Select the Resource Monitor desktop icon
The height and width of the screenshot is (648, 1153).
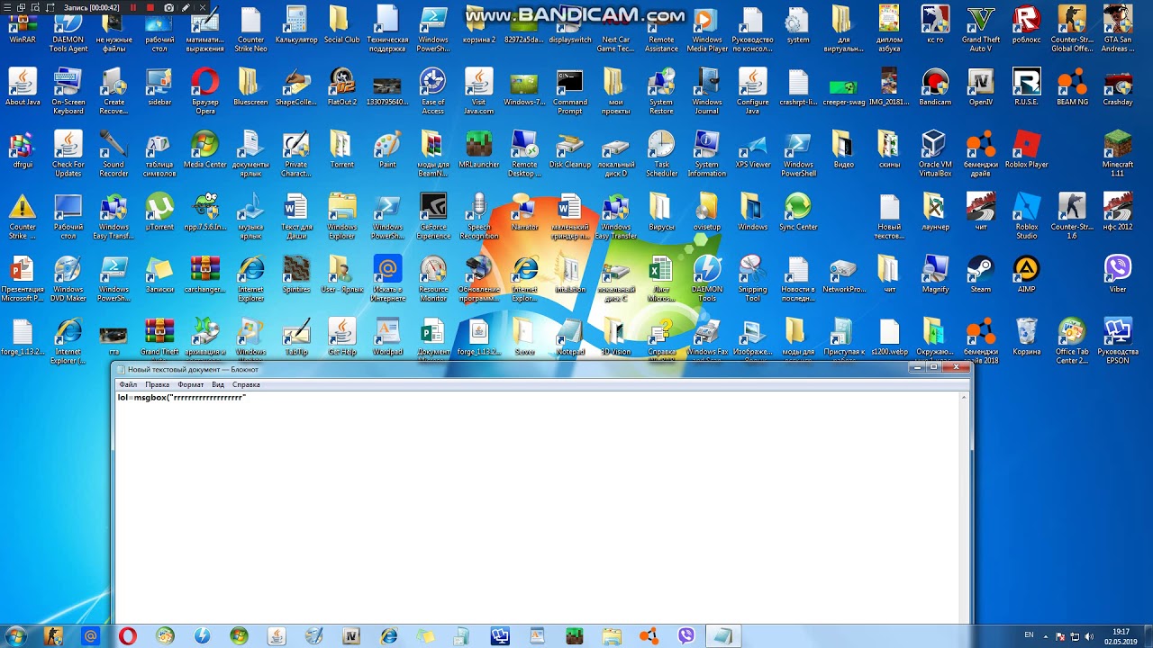click(433, 277)
